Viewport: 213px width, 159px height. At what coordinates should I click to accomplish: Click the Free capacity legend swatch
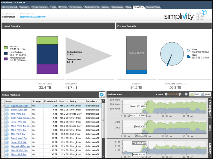(188, 51)
